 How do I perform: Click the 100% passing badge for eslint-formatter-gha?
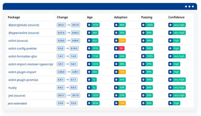(148, 56)
